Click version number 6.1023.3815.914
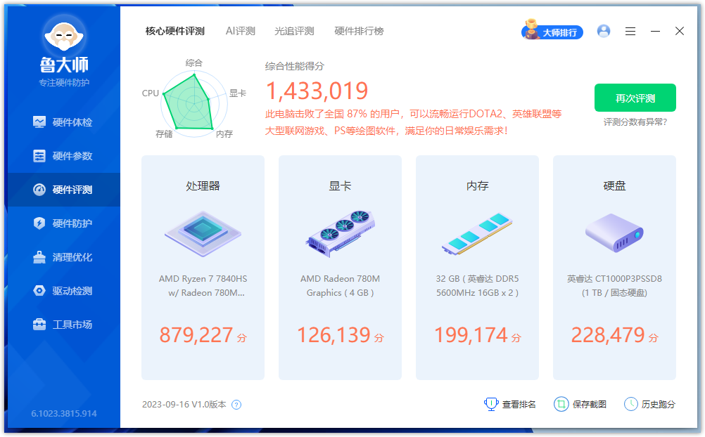 coord(64,414)
